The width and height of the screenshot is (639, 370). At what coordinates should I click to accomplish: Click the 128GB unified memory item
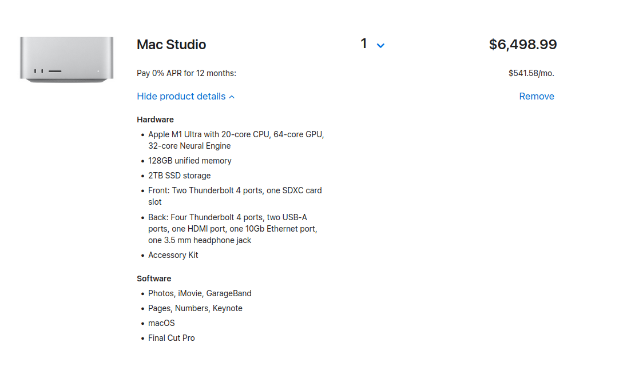click(189, 161)
